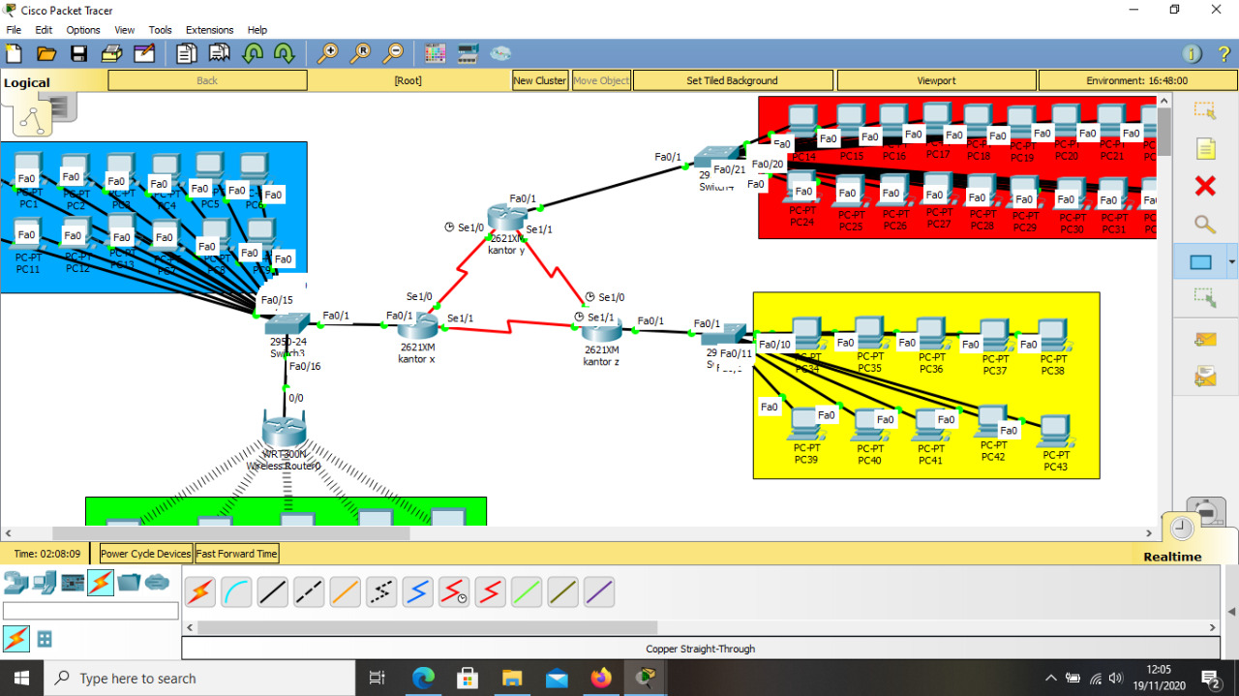Image resolution: width=1239 pixels, height=696 pixels.
Task: Click Power Cycle Devices button
Action: 146,554
